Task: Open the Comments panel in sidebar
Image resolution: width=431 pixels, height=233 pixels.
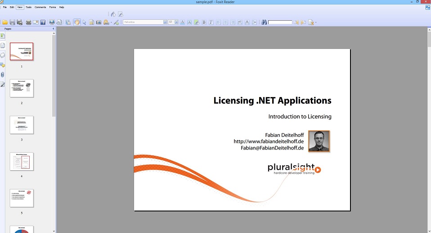Action: 3,65
